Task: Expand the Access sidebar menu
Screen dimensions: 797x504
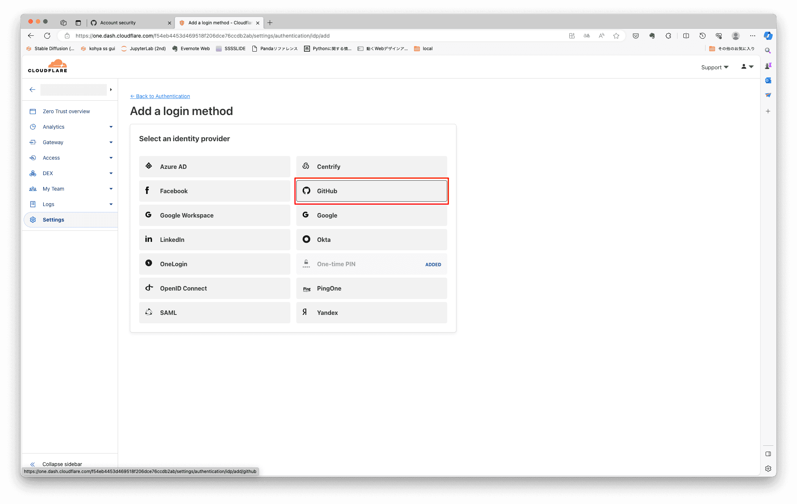Action: [111, 158]
